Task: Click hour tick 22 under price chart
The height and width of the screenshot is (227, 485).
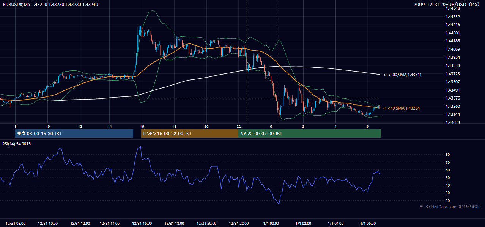Action: click(239, 126)
